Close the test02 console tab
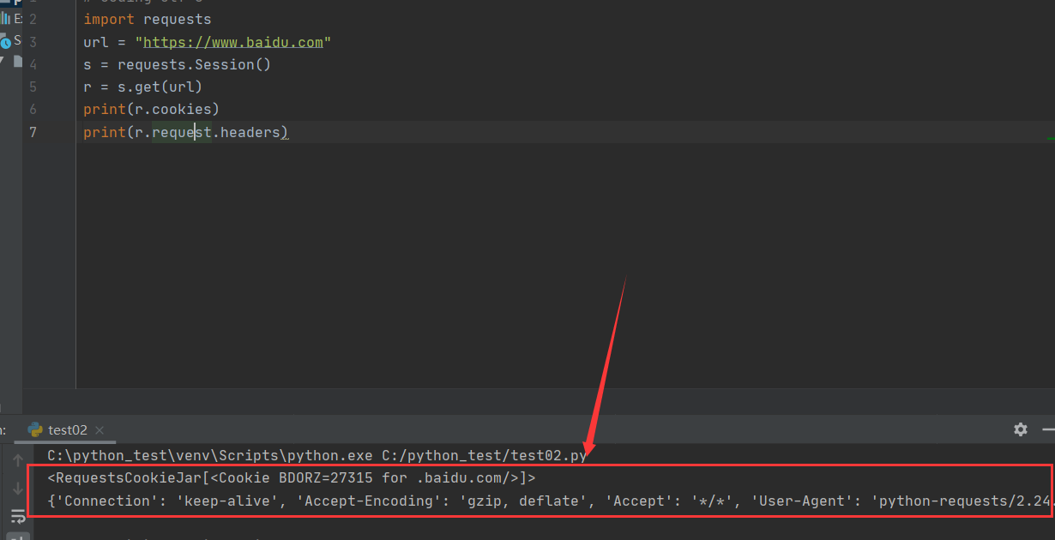 (x=99, y=429)
